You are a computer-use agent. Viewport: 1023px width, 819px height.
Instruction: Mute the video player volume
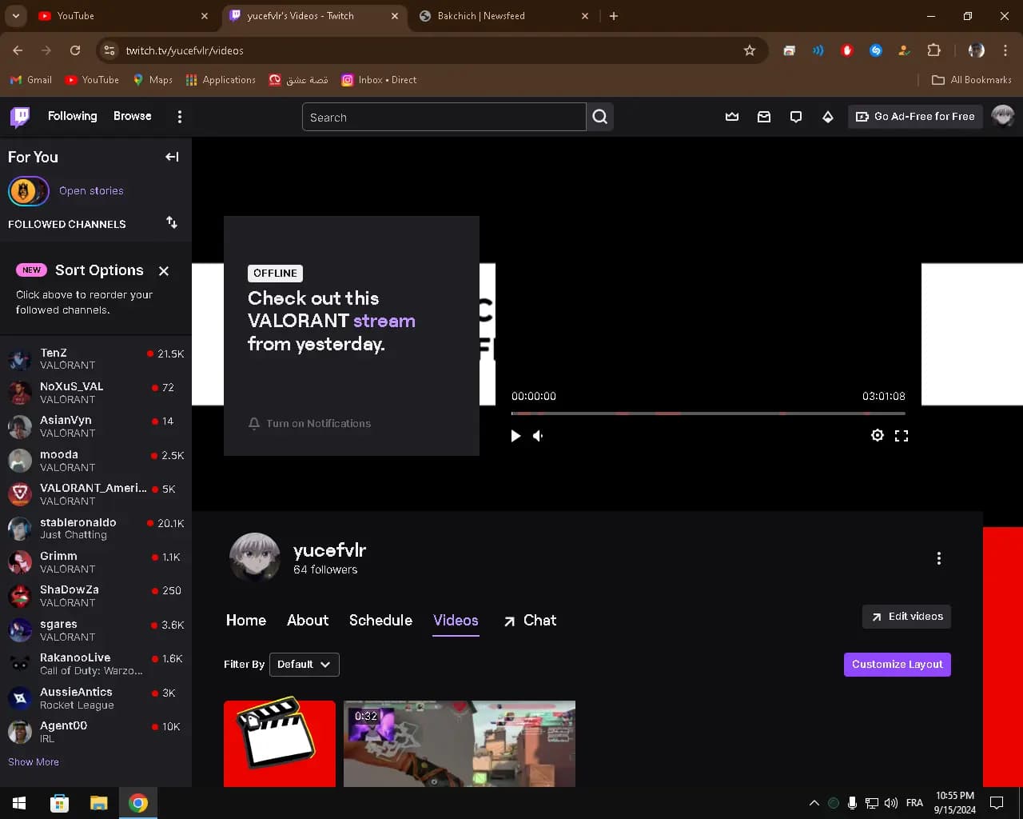pyautogui.click(x=539, y=436)
